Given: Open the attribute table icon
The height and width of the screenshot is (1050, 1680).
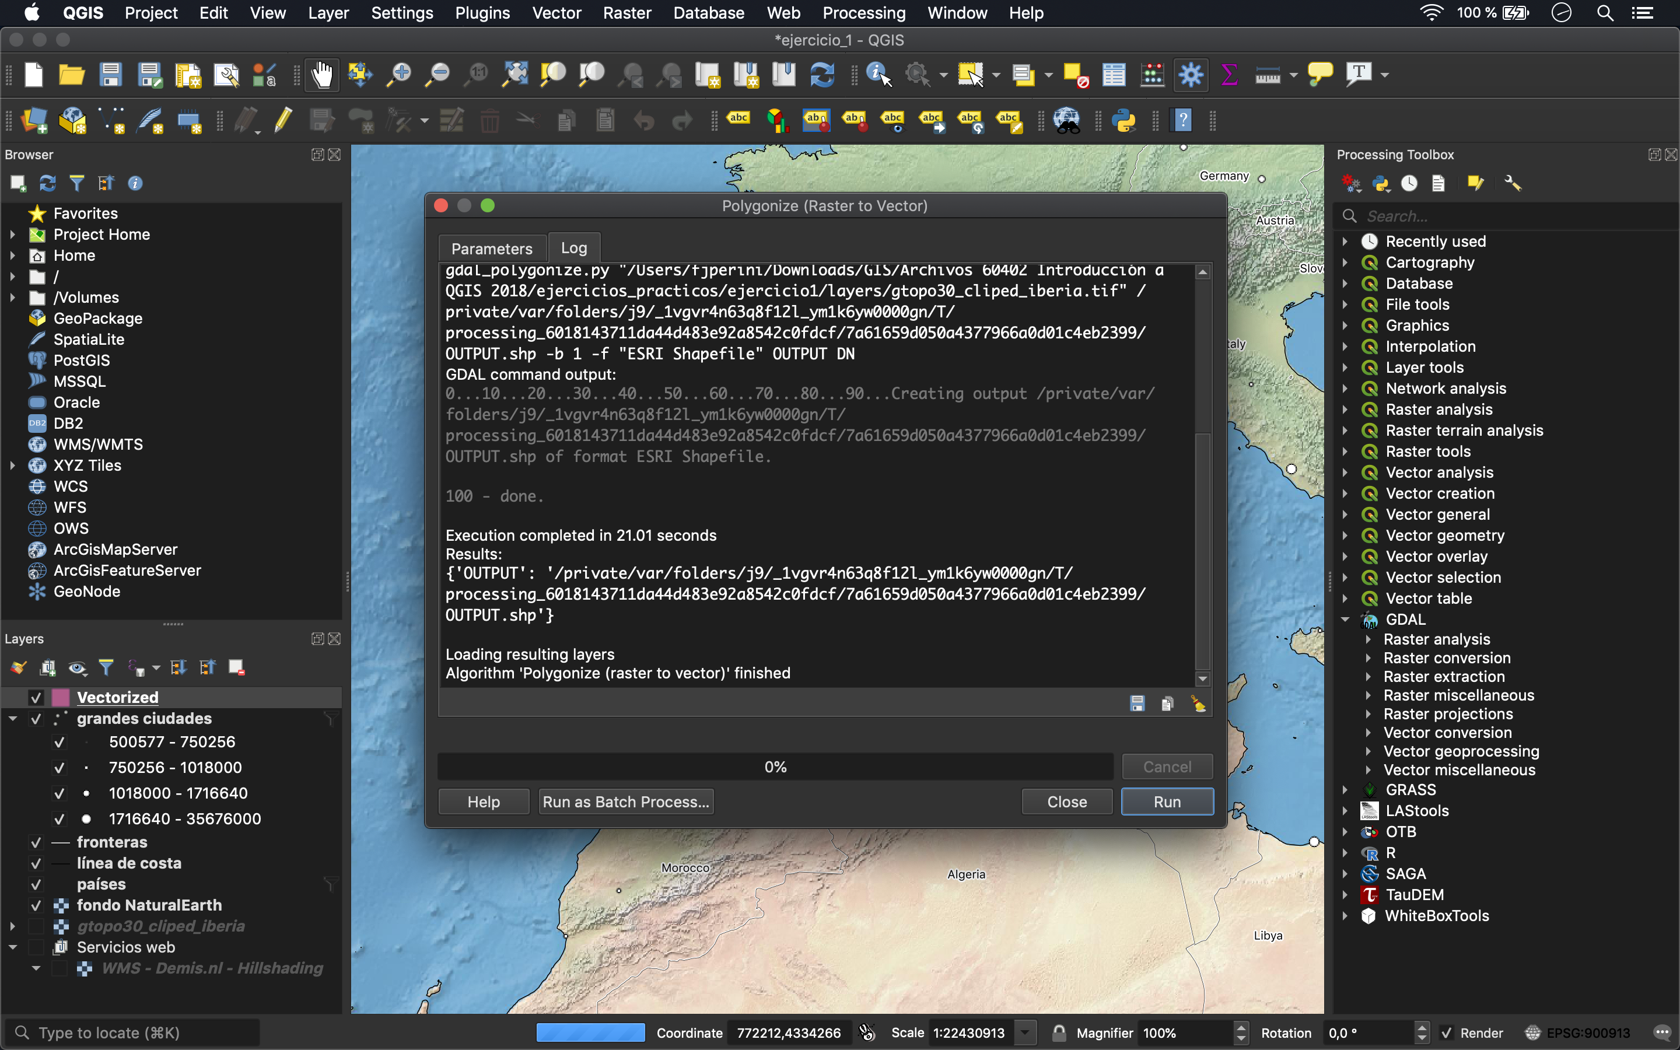Looking at the screenshot, I should click(1114, 74).
